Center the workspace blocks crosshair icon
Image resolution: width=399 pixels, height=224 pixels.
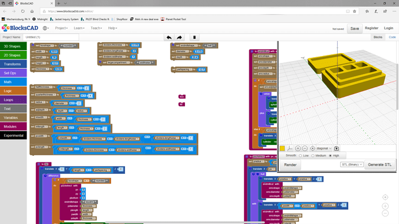pos(385,197)
